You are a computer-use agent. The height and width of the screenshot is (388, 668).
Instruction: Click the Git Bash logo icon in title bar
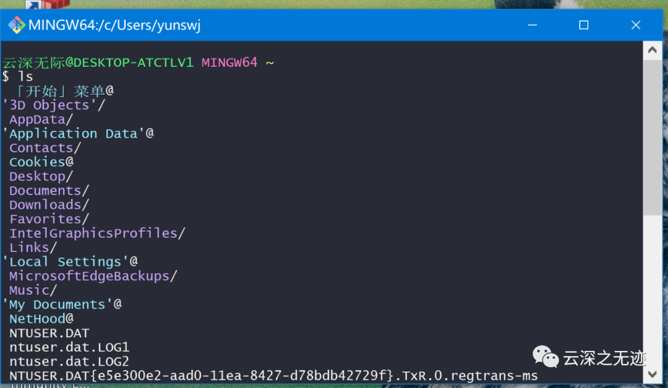pos(17,25)
